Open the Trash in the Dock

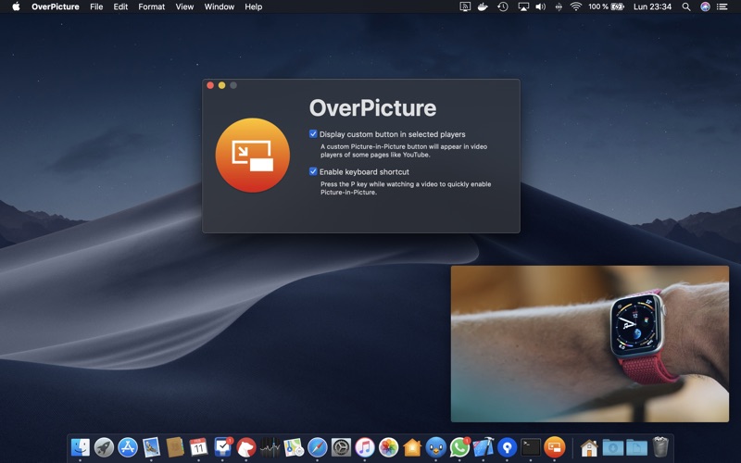coord(660,447)
